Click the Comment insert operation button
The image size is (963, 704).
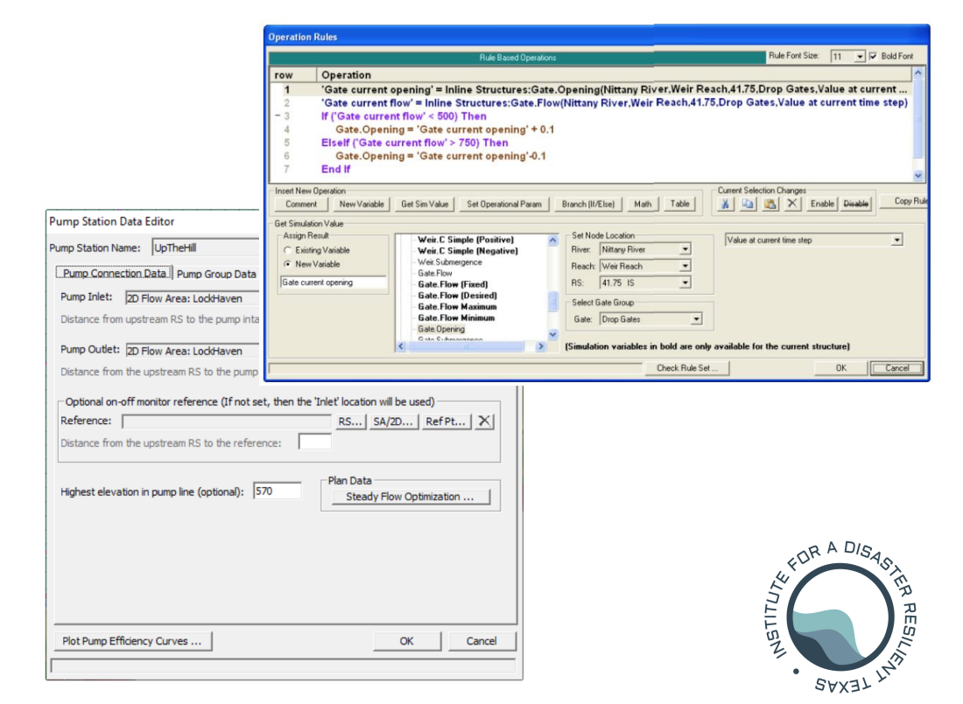301,204
